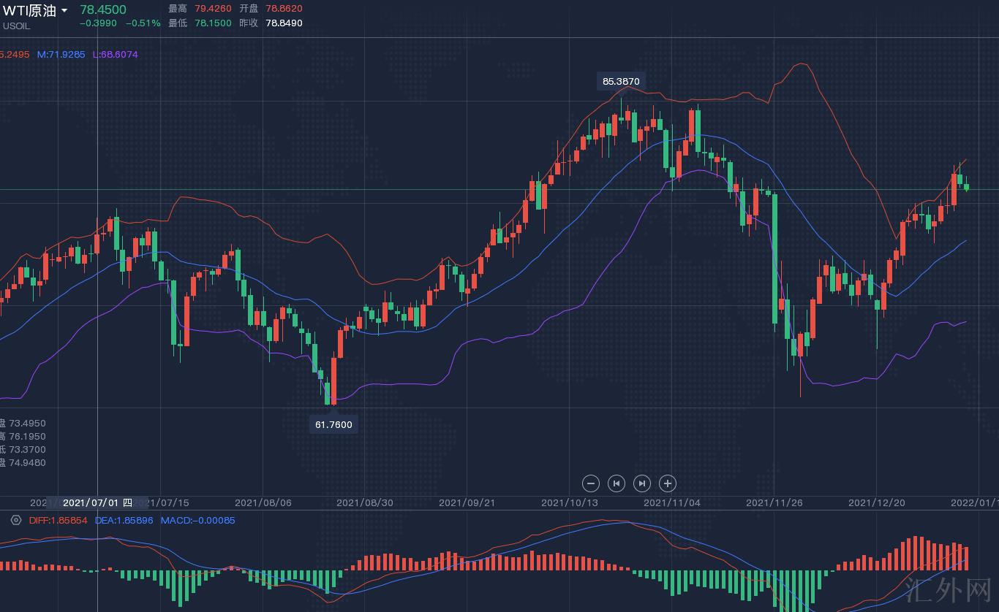Open MACD indicator settings hexagon icon
999x612 pixels.
click(x=16, y=520)
